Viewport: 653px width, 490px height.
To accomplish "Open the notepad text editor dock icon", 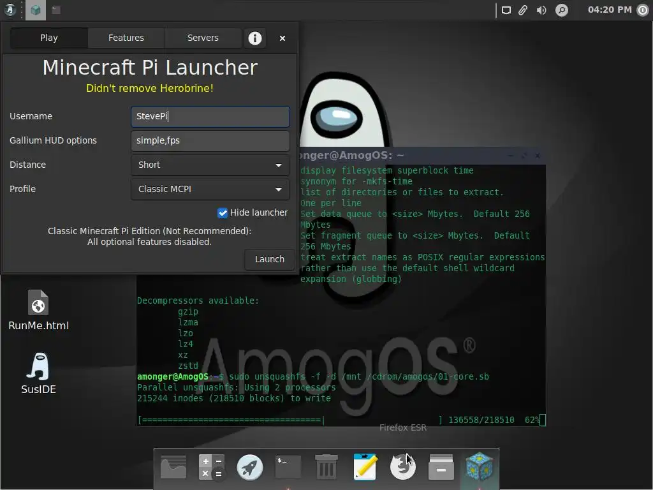I will [365, 466].
